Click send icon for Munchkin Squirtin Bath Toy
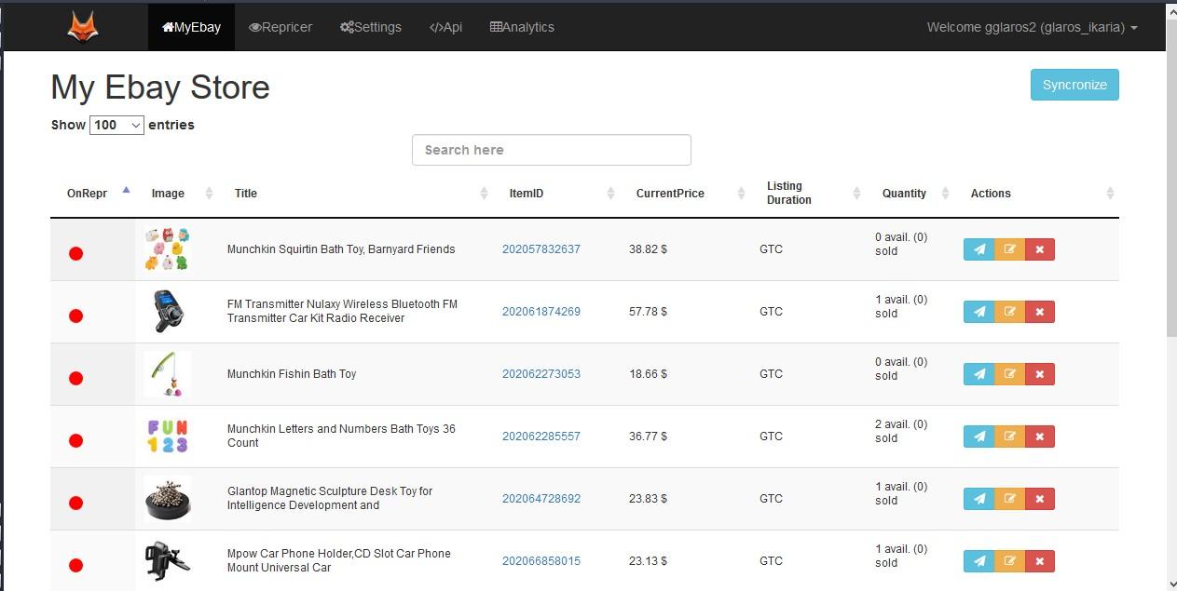The height and width of the screenshot is (591, 1177). tap(979, 249)
